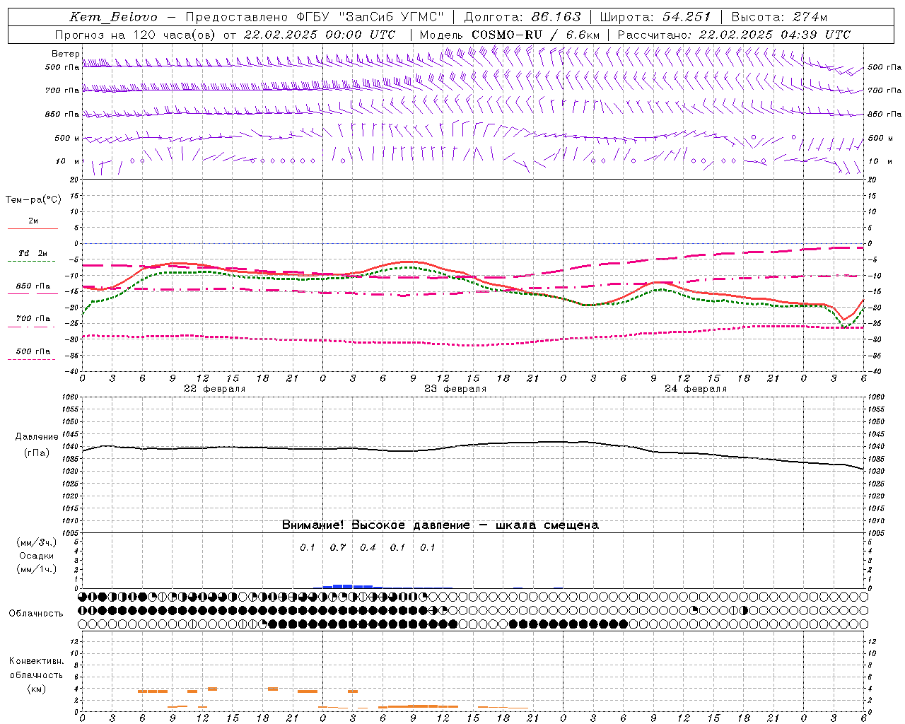Screen dimensions: 905x724
Task: Click the "(км)" convective height unit label
Action: pos(36,689)
